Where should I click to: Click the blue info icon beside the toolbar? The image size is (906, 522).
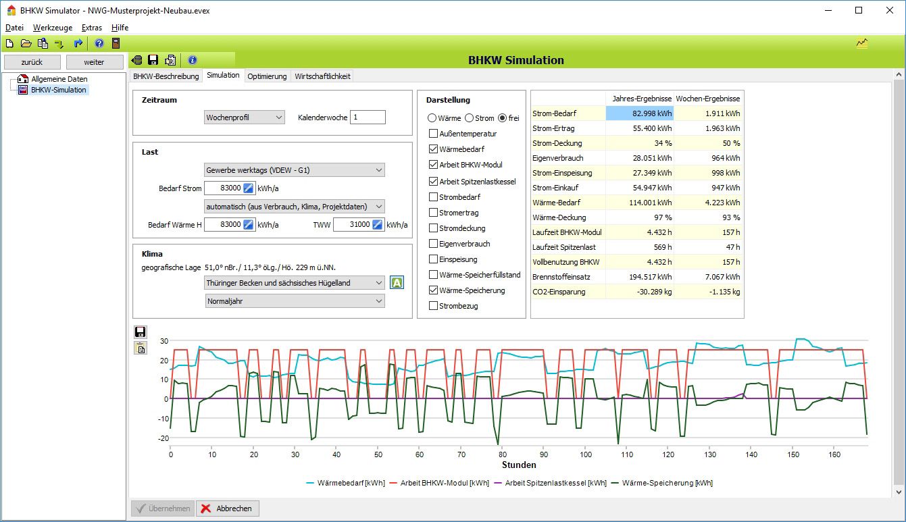[x=192, y=60]
